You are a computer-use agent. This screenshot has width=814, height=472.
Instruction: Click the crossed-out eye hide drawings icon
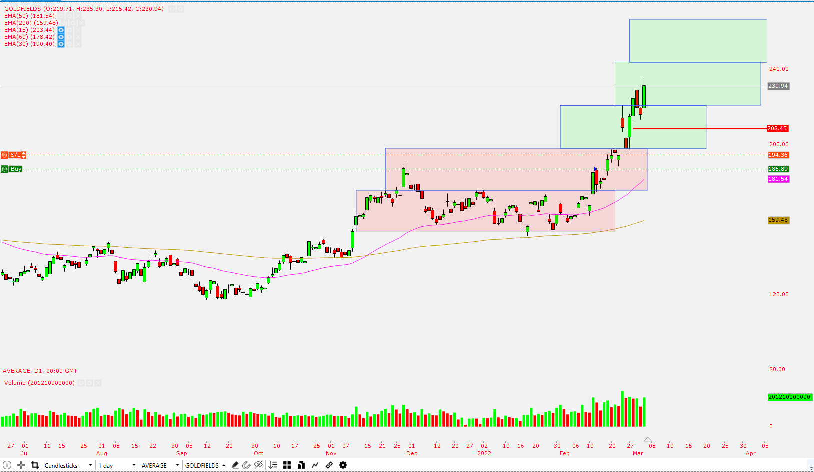click(x=258, y=465)
